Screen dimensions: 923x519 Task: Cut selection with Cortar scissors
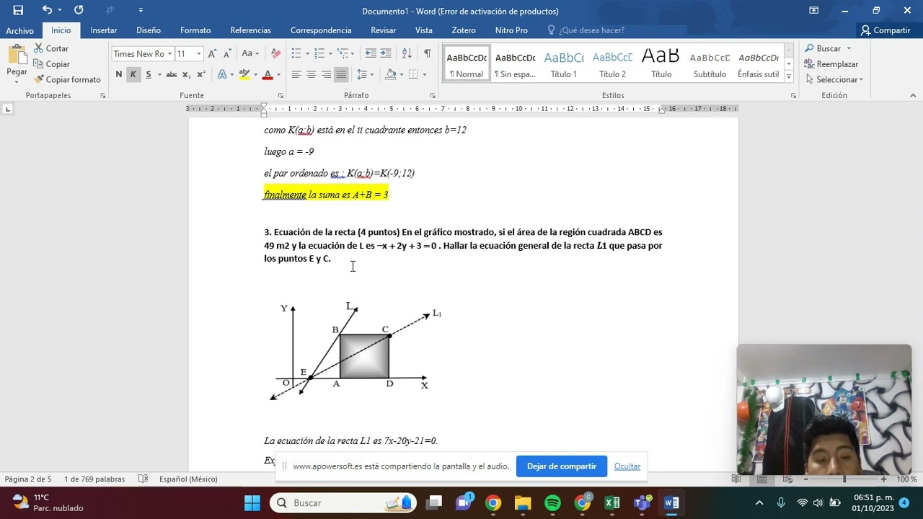(x=51, y=48)
